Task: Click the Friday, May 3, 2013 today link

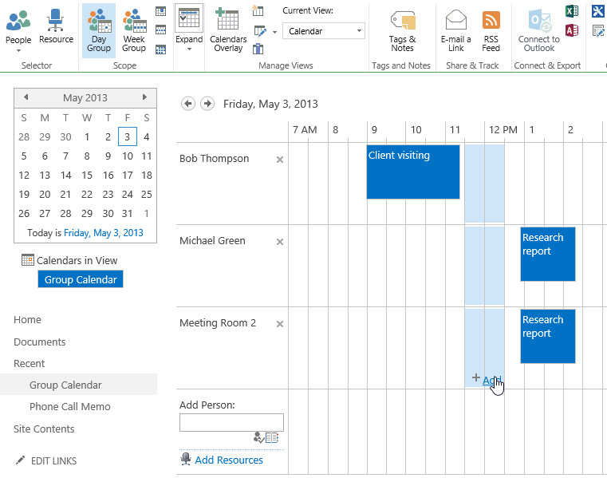Action: tap(104, 233)
